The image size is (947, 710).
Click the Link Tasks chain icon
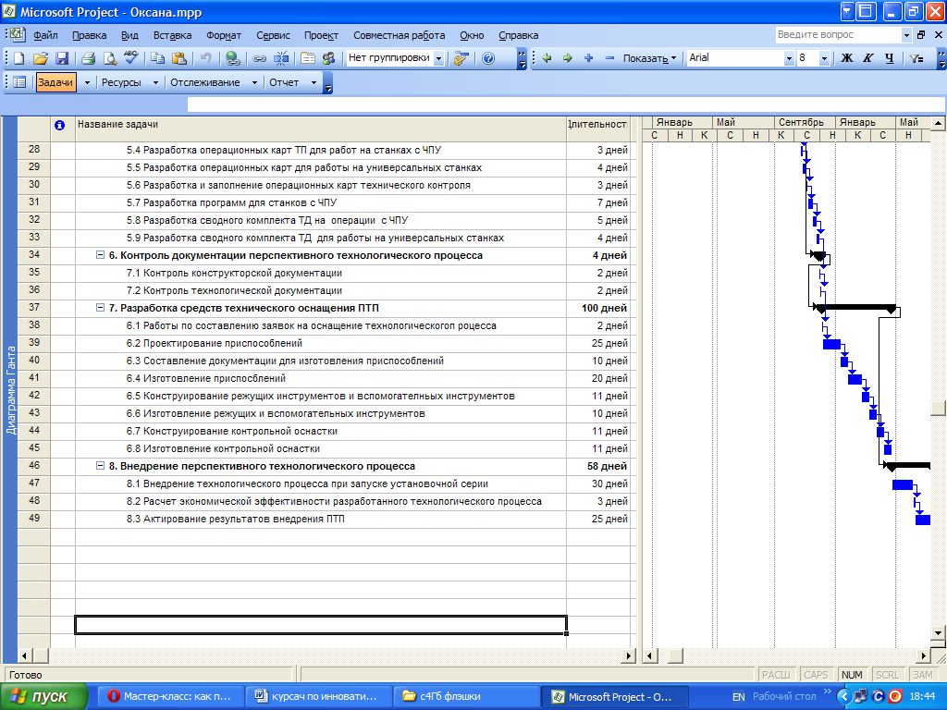click(x=260, y=58)
